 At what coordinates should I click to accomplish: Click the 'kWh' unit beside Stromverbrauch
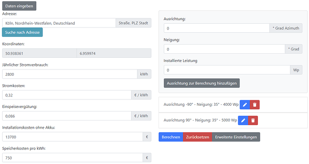coord(144,74)
